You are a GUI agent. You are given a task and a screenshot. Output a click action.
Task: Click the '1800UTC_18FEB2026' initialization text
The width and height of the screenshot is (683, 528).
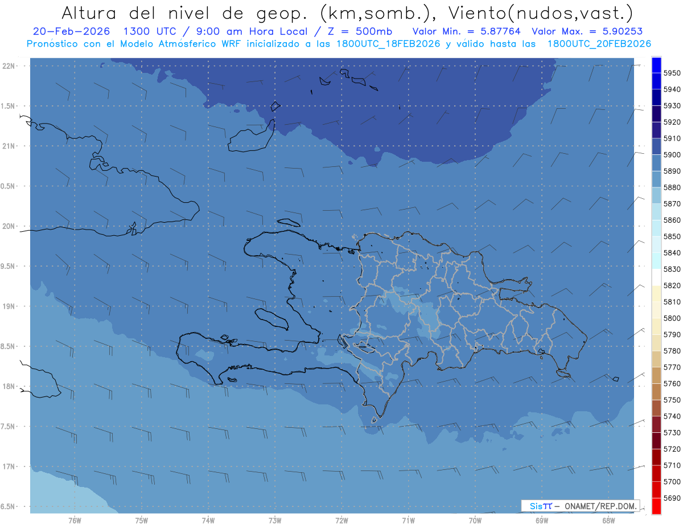pos(388,44)
